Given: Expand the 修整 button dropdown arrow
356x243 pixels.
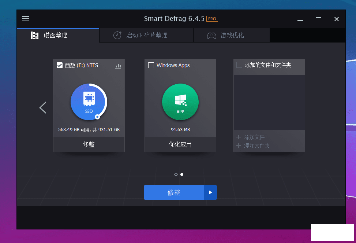Looking at the screenshot, I should click(x=210, y=192).
